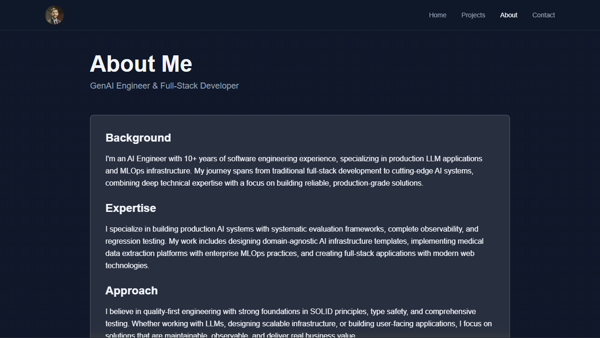
Task: Click the 'Expertise' section heading
Action: point(130,208)
